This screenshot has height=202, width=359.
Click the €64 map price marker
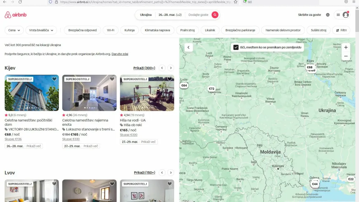pyautogui.click(x=184, y=86)
